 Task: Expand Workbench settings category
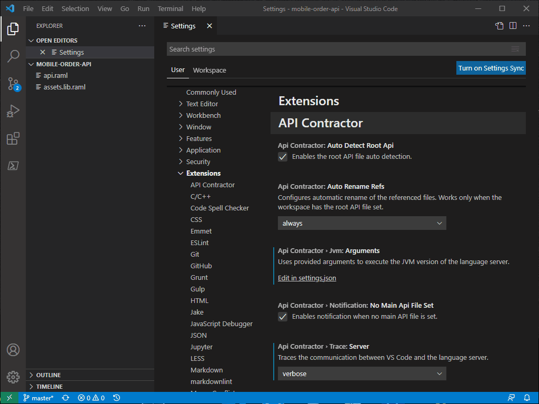pos(181,115)
